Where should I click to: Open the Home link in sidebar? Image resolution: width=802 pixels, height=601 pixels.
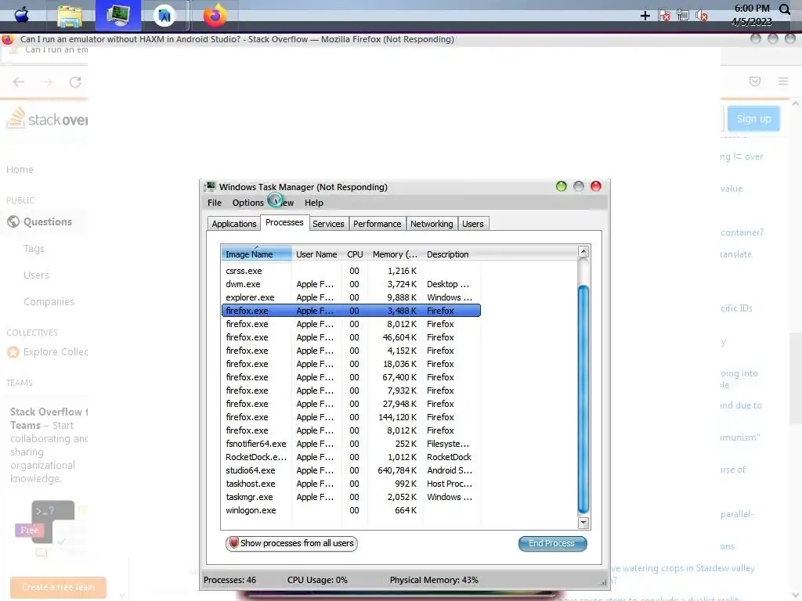(20, 170)
